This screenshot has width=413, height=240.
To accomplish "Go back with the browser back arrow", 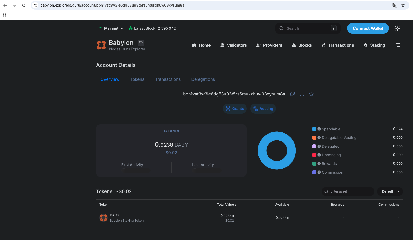I will pos(5,5).
